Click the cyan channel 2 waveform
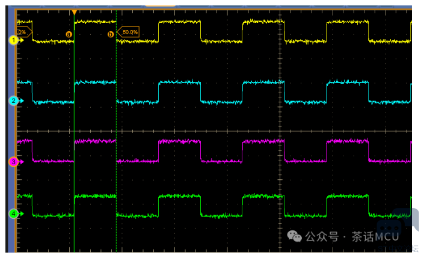 (179, 82)
